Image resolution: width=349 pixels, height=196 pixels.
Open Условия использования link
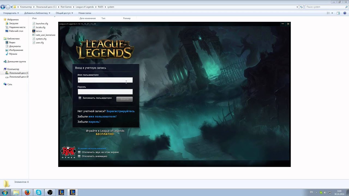92,148
